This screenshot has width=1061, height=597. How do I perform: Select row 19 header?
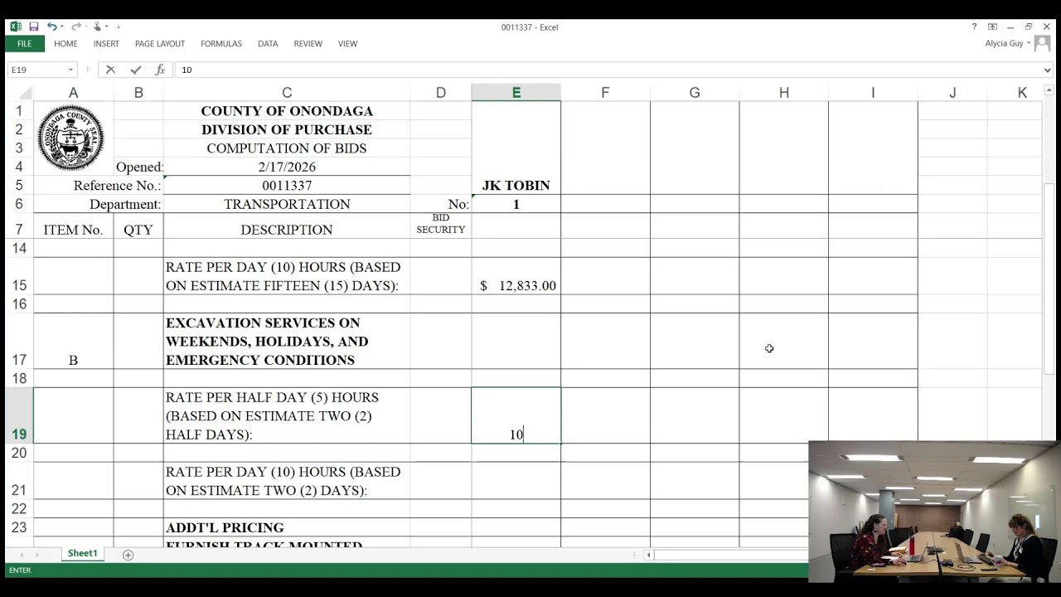pos(18,415)
